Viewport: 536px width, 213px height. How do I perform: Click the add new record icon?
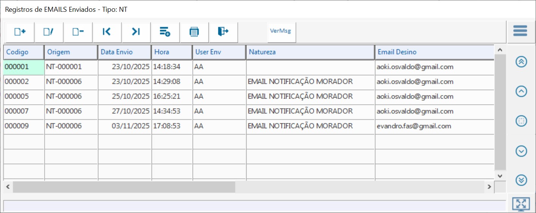click(20, 32)
